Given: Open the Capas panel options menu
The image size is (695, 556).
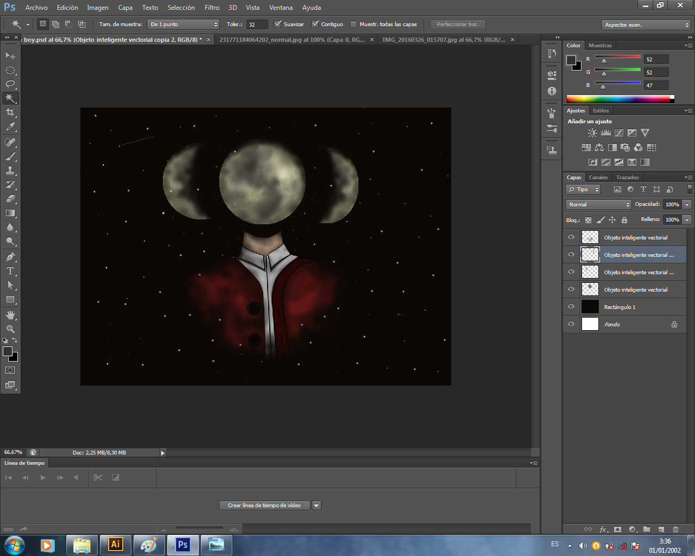Looking at the screenshot, I should pyautogui.click(x=688, y=178).
